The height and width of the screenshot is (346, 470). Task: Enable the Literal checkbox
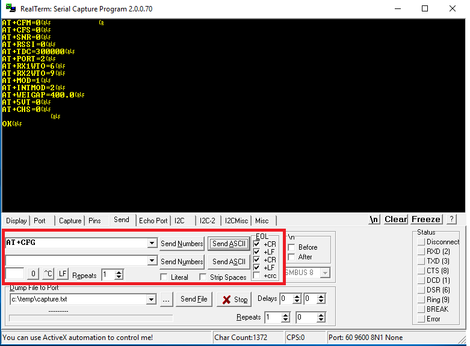164,277
